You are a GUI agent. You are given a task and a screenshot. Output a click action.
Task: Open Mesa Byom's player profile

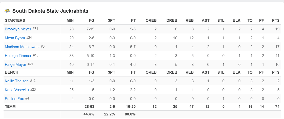[x=15, y=38]
